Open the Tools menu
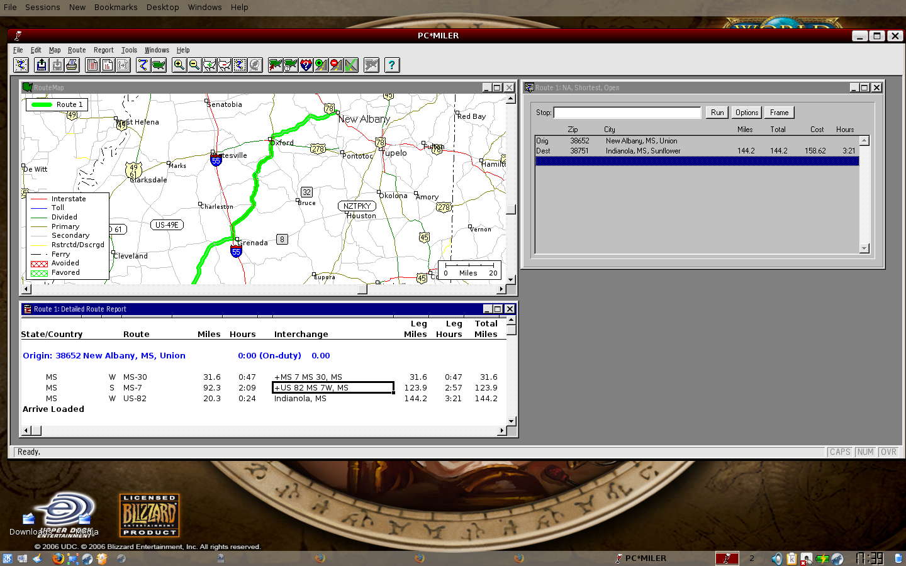Screen dimensions: 906x566 pyautogui.click(x=129, y=50)
